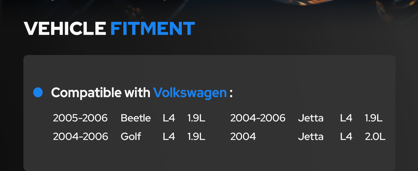This screenshot has height=171, width=418.
Task: Click the blue FITMENT heading word
Action: 153,29
